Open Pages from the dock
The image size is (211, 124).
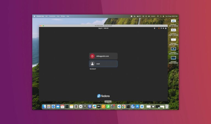tap(103, 106)
